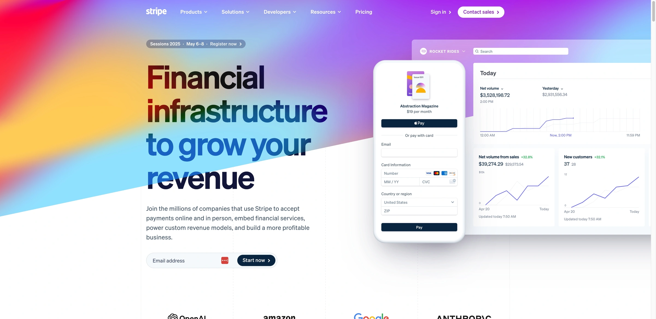This screenshot has width=656, height=319.
Task: Expand the Products dropdown menu
Action: point(193,12)
